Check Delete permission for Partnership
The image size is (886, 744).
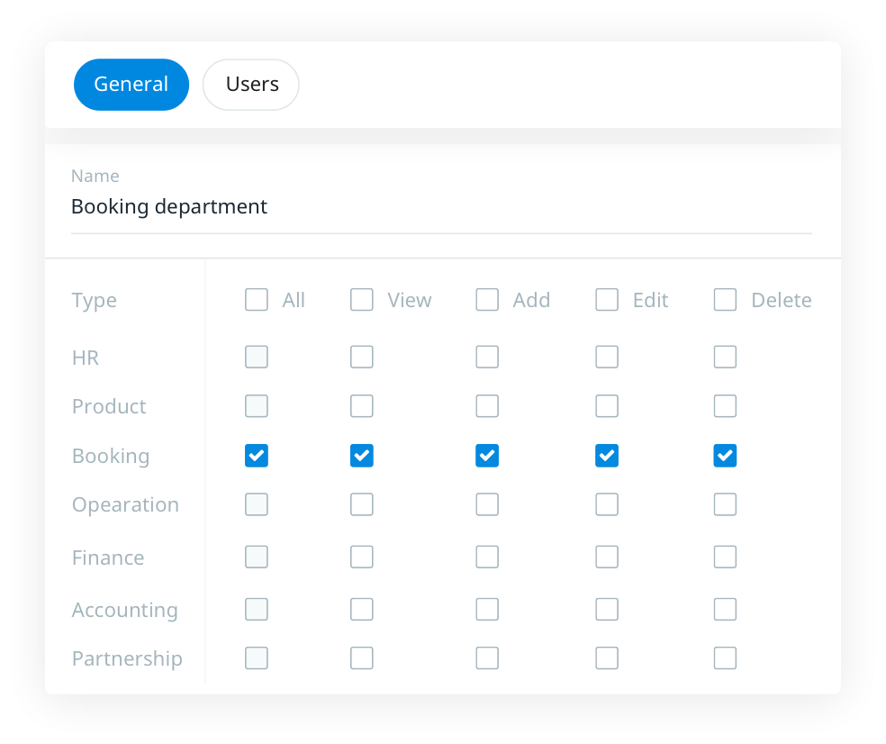point(725,658)
